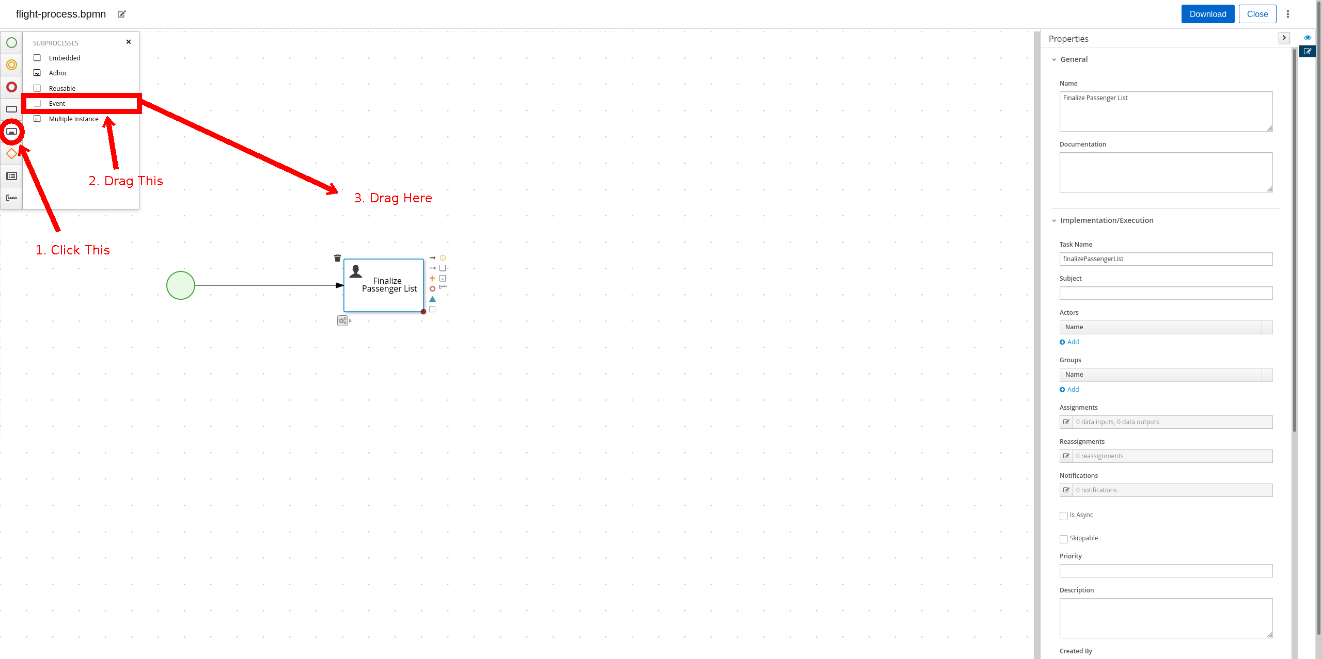Select the user task person icon
This screenshot has height=659, width=1322.
pos(357,270)
